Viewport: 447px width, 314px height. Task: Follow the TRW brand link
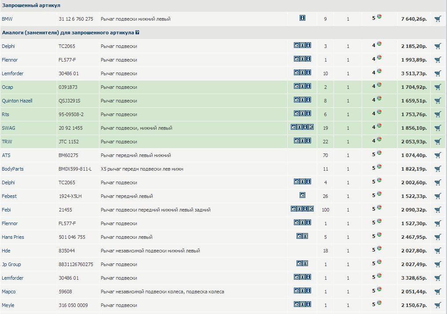pyautogui.click(x=7, y=142)
